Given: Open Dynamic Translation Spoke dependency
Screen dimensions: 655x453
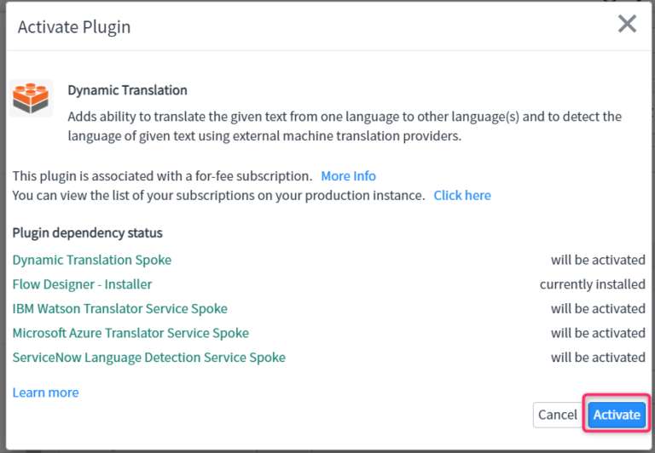Looking at the screenshot, I should click(x=92, y=260).
